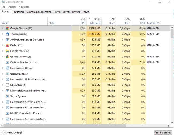This screenshot has width=174, height=137.
Task: Click the horizontal scrollbar thumb
Action: 65,126
